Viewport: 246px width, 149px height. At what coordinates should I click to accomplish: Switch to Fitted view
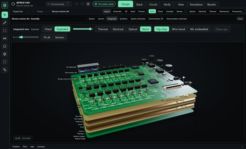click(48, 29)
